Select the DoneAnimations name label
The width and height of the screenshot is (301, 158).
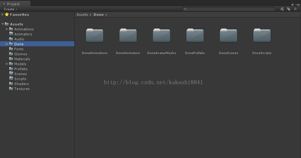point(95,53)
